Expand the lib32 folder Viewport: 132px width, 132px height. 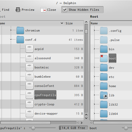click(94, 104)
